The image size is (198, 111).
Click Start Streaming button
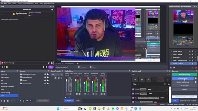185,75
